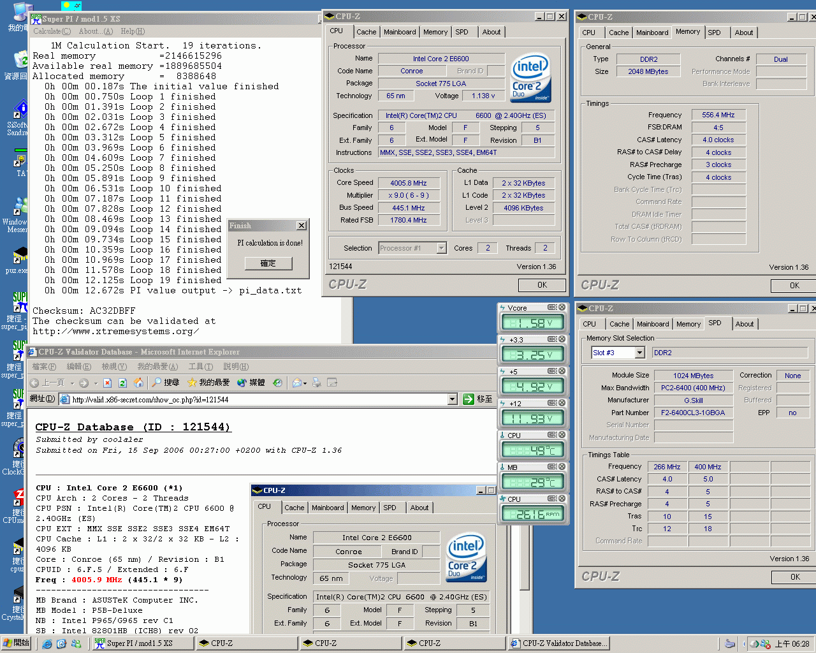816x653 pixels.
Task: Click the Intel Core 2 Duo logo in top CPU-Z
Action: [530, 77]
